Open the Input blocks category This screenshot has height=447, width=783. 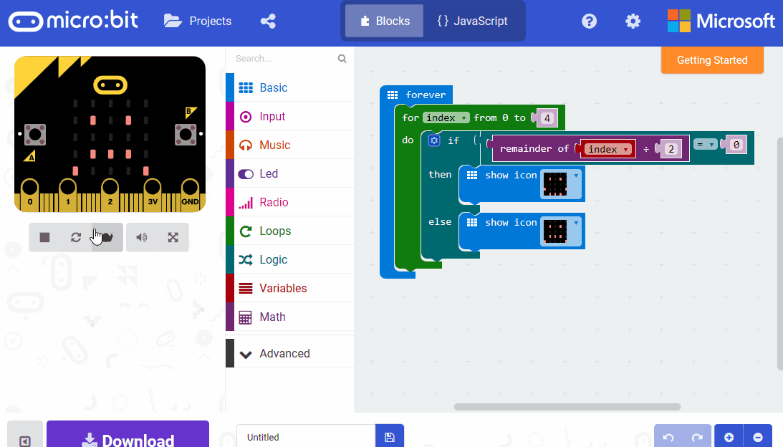click(290, 116)
